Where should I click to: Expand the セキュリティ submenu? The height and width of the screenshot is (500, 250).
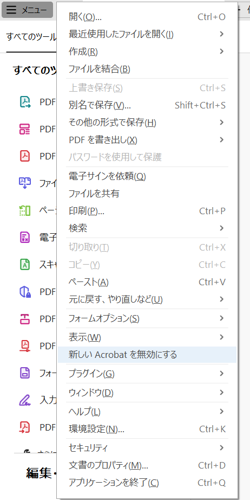pyautogui.click(x=147, y=448)
